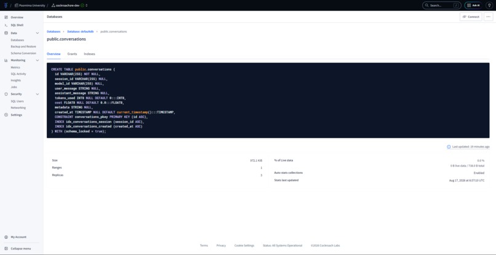Open the Overview sidebar item
Screen dimensions: 496x255
(x=17, y=17)
